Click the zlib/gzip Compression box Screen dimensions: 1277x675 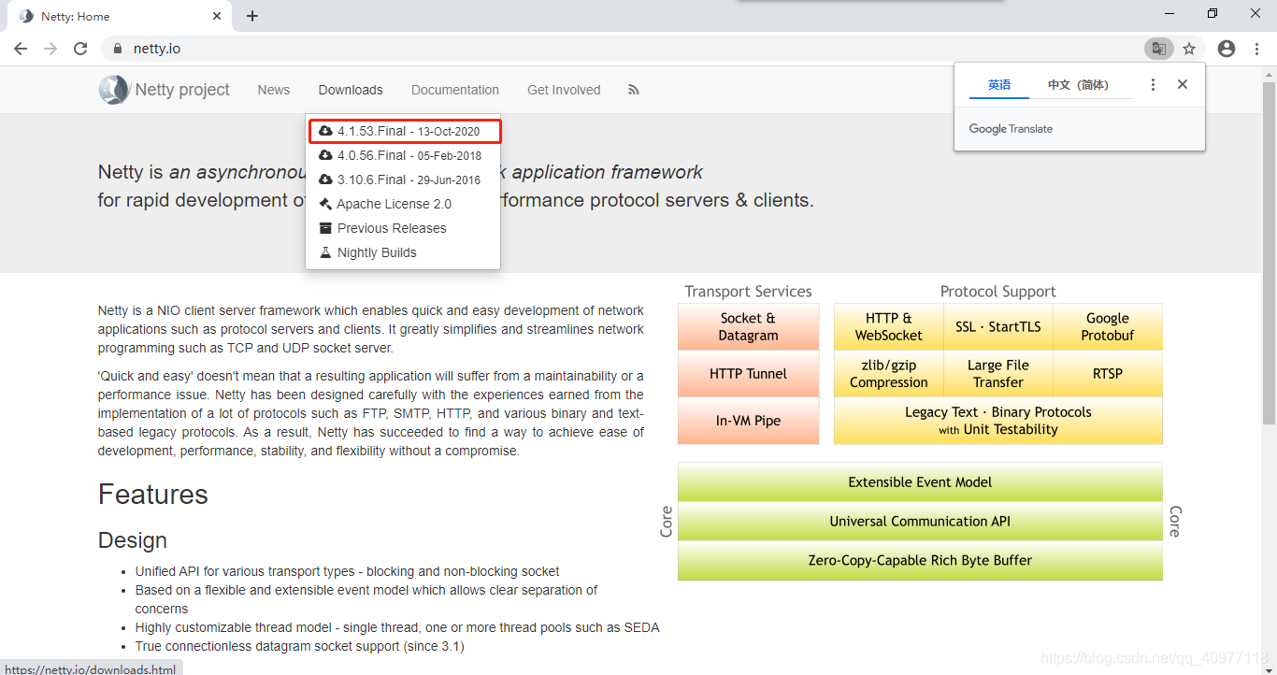click(x=888, y=373)
